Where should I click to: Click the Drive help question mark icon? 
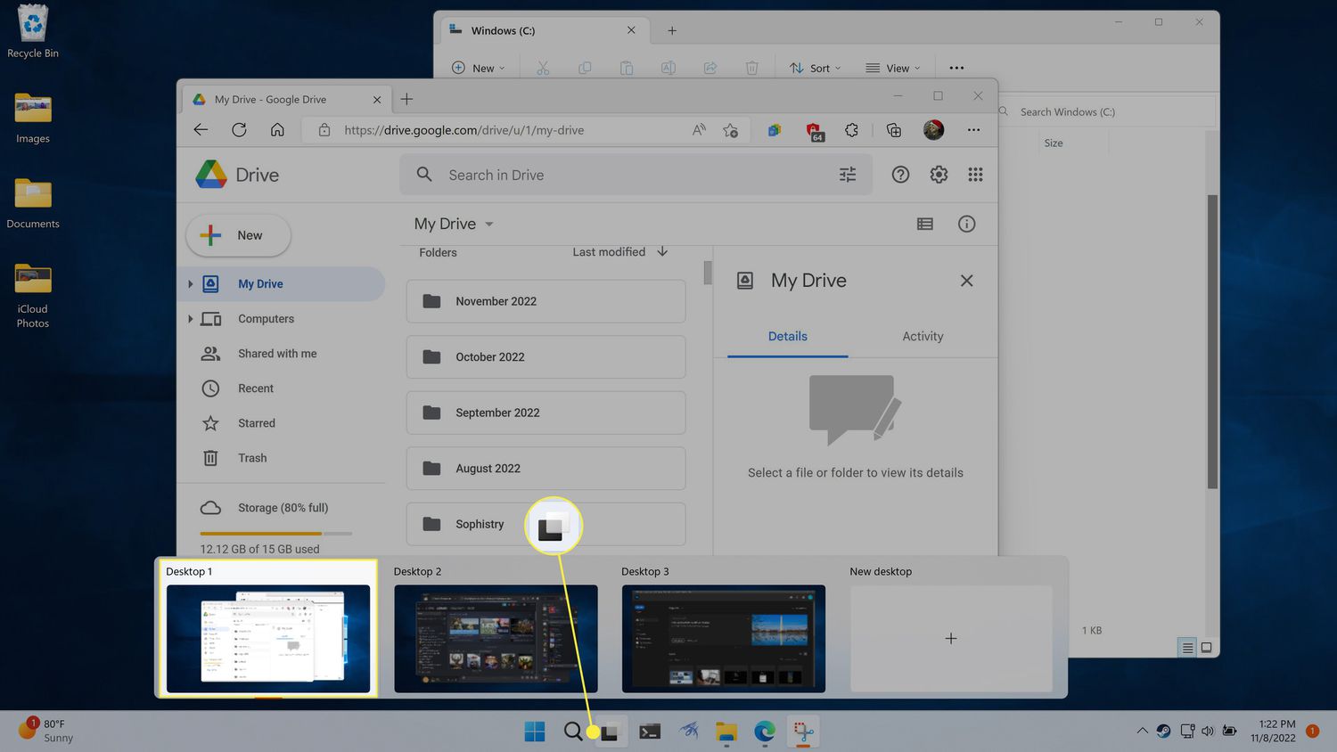pyautogui.click(x=900, y=175)
